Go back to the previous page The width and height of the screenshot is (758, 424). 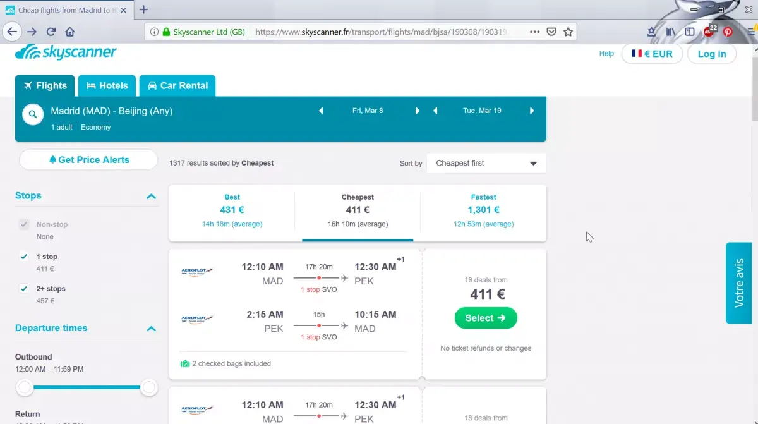pos(12,32)
